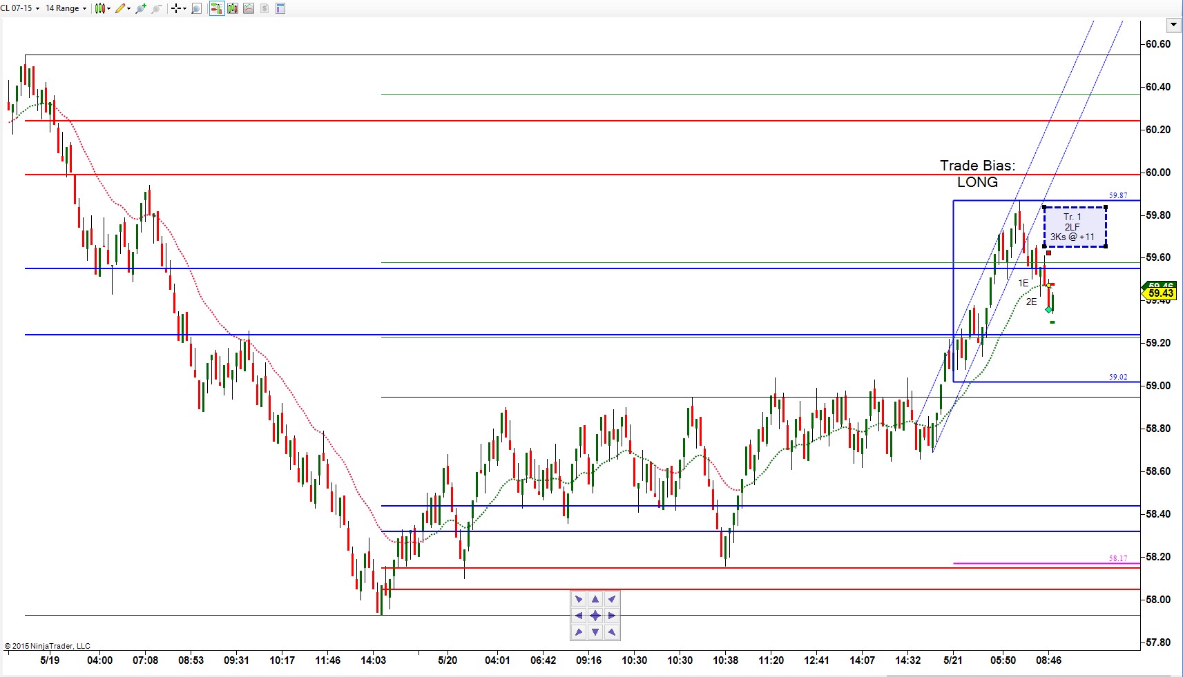Viewport: 1183px width, 677px height.
Task: Click the top-left anchor of the Tr. 1 box
Action: coord(1043,207)
